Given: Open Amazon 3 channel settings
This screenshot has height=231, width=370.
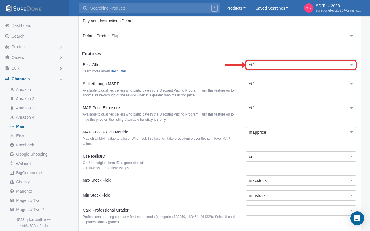Looking at the screenshot, I should [x=25, y=108].
